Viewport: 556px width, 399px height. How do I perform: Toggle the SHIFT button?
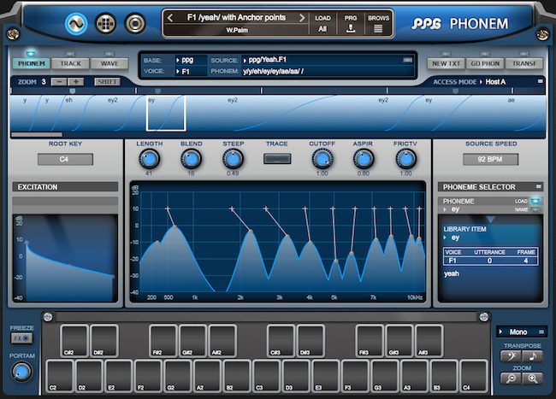tap(108, 81)
